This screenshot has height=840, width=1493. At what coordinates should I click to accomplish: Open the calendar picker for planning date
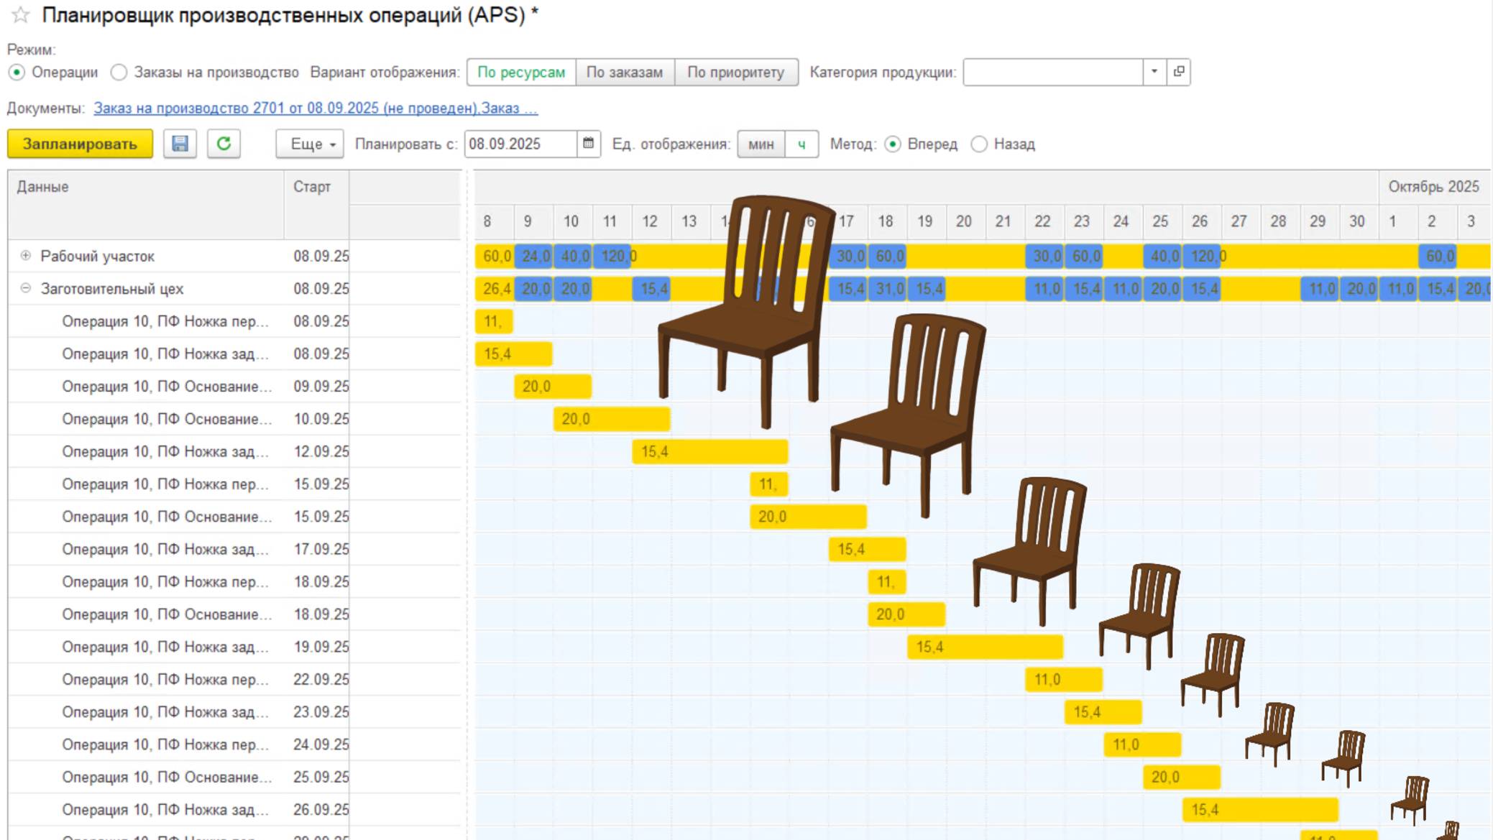[588, 144]
